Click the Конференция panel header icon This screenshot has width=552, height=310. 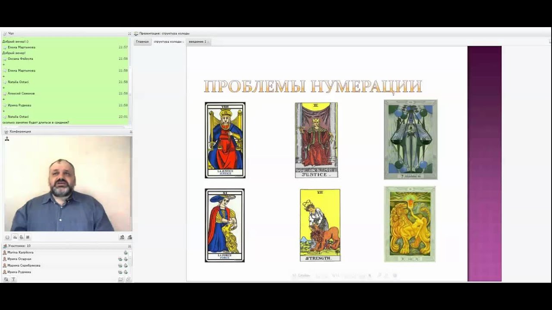click(6, 132)
